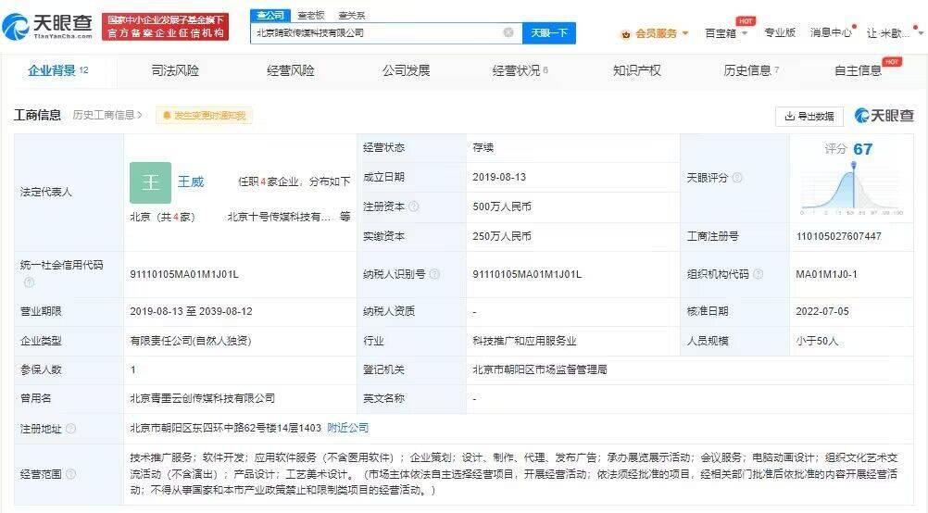Click the help icon beside 注册资本
The width and height of the screenshot is (928, 513).
(414, 206)
